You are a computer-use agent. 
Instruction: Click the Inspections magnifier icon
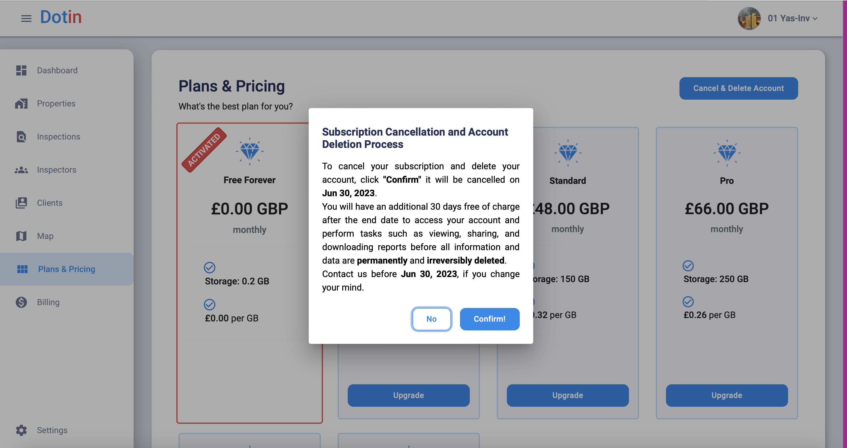[x=21, y=136]
